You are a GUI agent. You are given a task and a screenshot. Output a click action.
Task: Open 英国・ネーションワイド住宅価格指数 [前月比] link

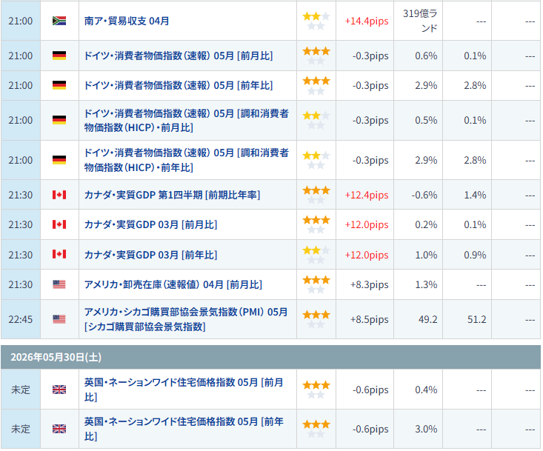(184, 390)
